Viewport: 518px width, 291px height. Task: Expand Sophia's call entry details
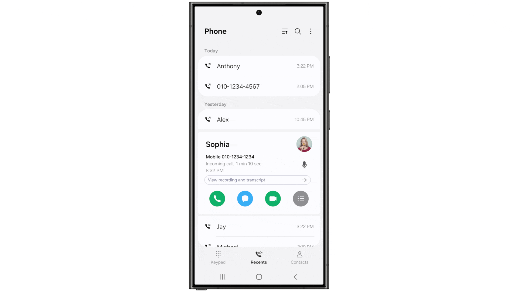[x=218, y=144]
